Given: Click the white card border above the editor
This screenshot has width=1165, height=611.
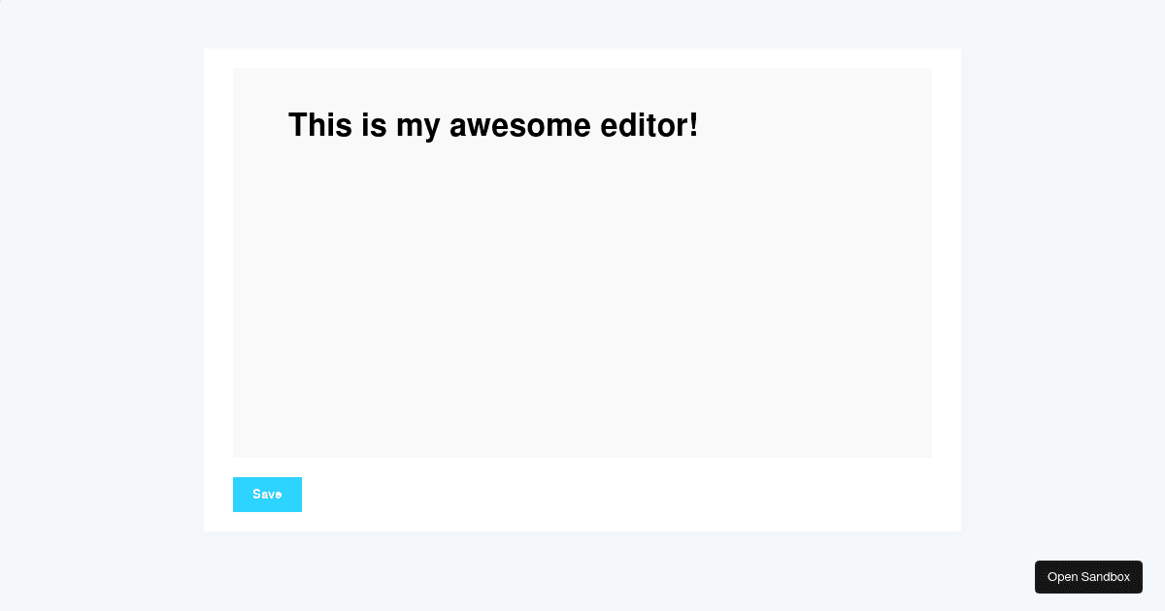Looking at the screenshot, I should tap(582, 58).
